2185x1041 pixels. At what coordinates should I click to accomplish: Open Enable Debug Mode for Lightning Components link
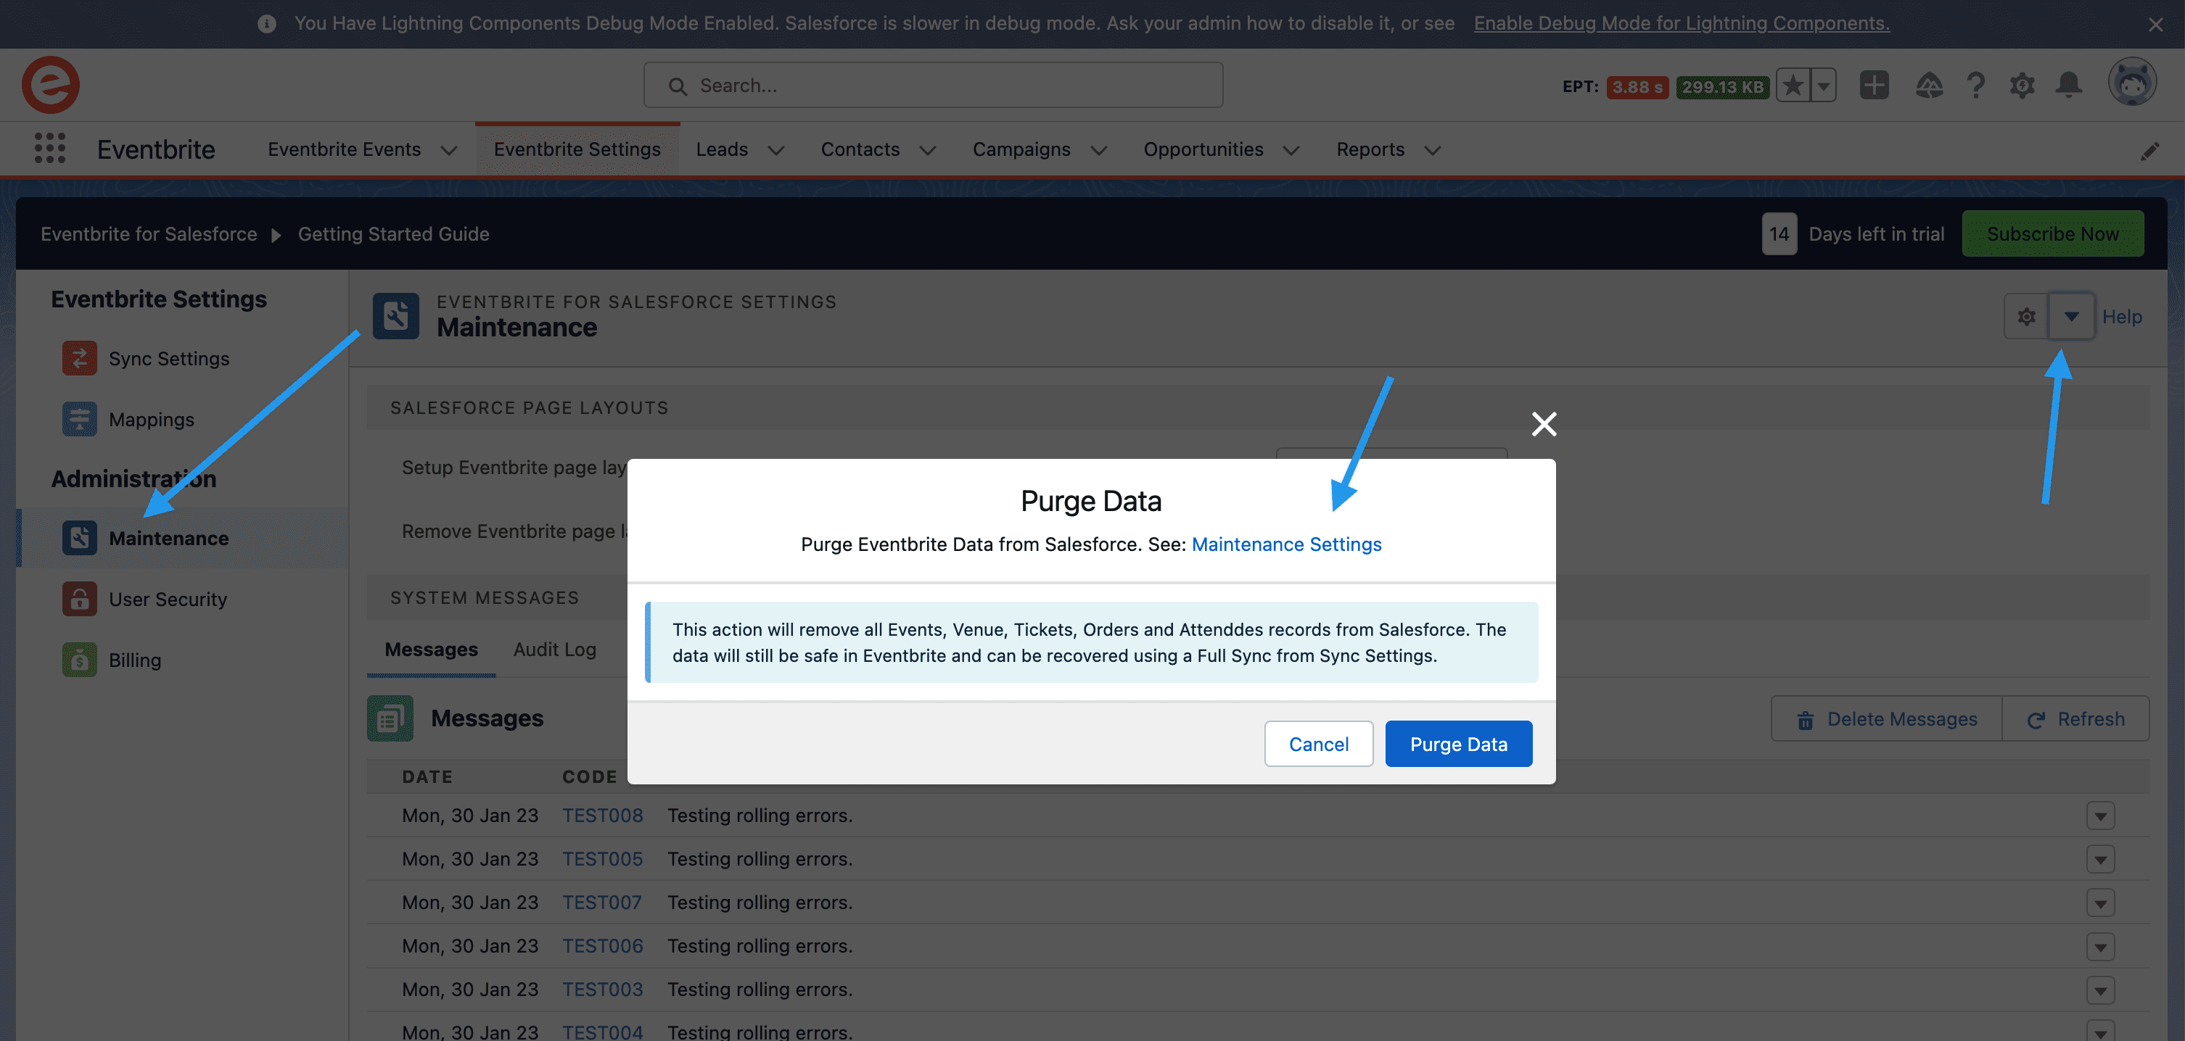click(x=1681, y=23)
